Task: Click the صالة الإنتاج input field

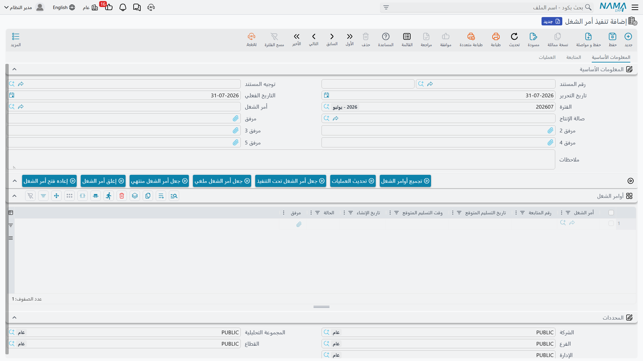Action: point(438,118)
